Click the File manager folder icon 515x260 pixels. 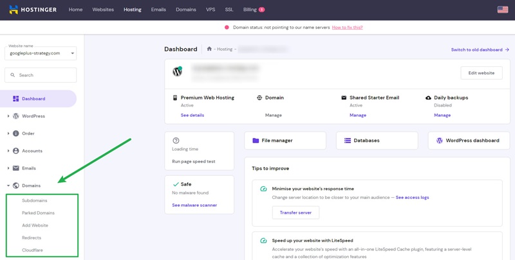click(256, 141)
